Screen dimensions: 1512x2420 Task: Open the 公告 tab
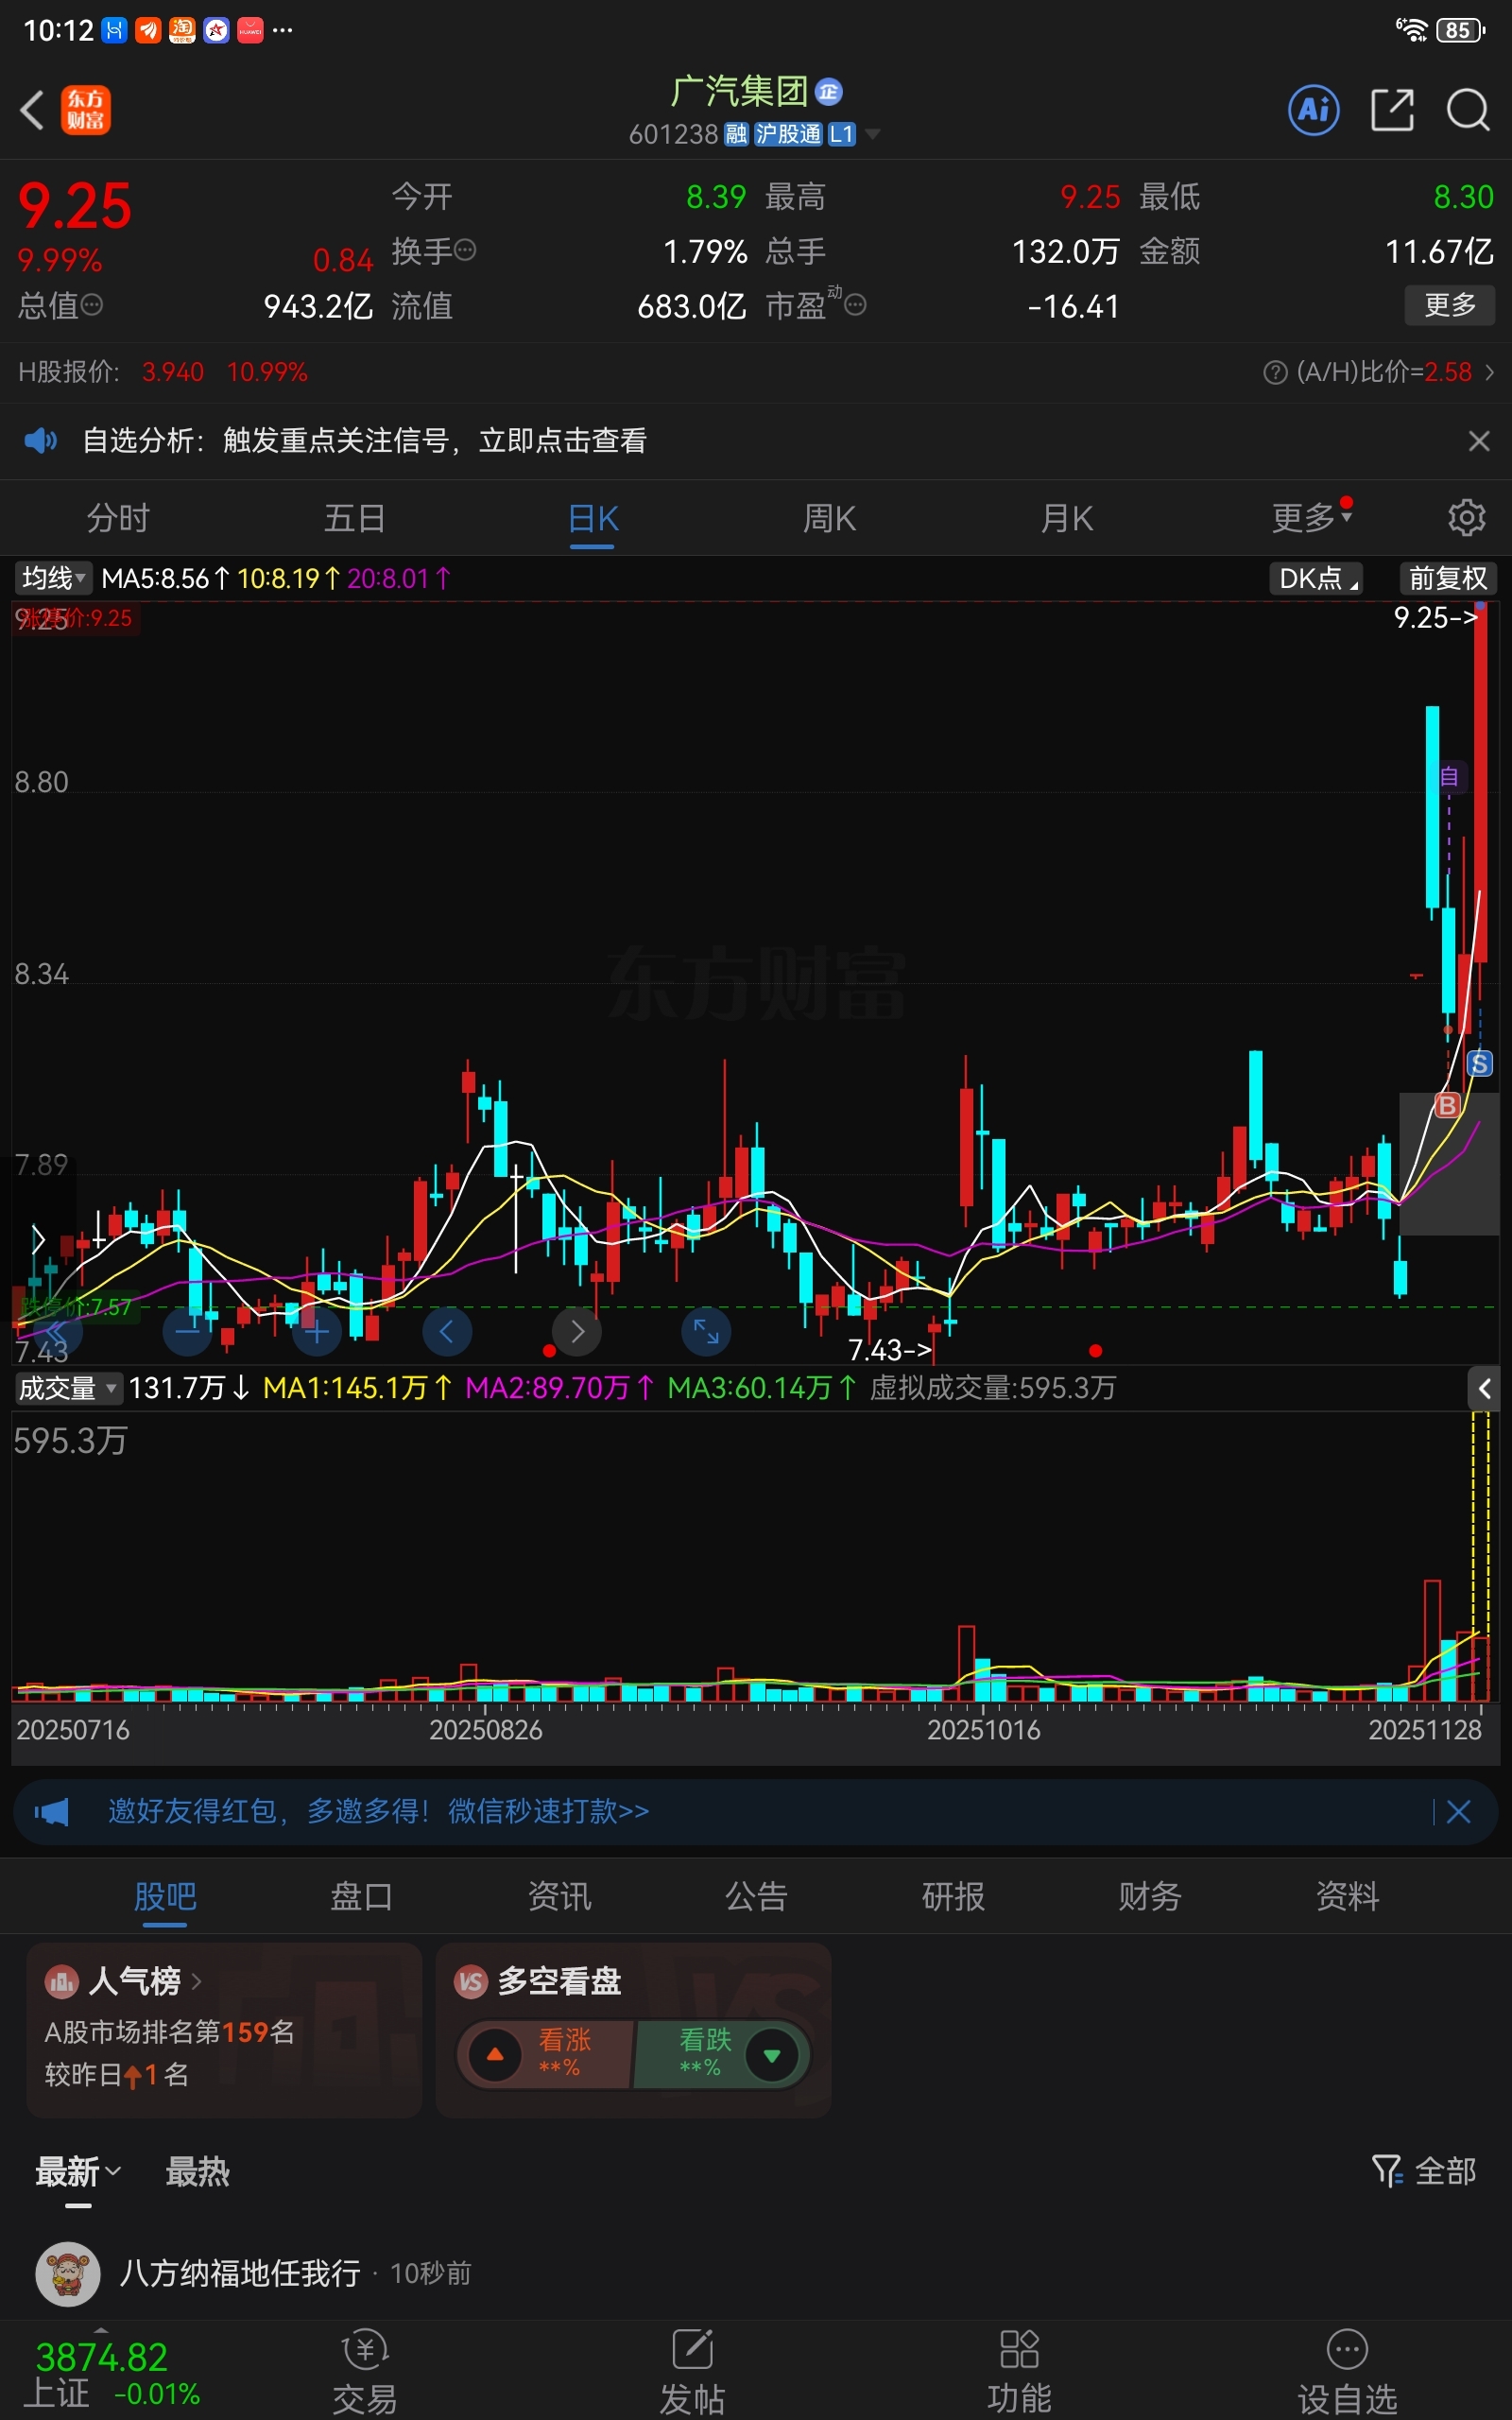tap(756, 1896)
